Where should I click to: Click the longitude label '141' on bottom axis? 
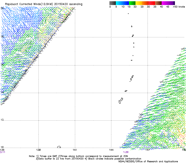(x=75, y=150)
